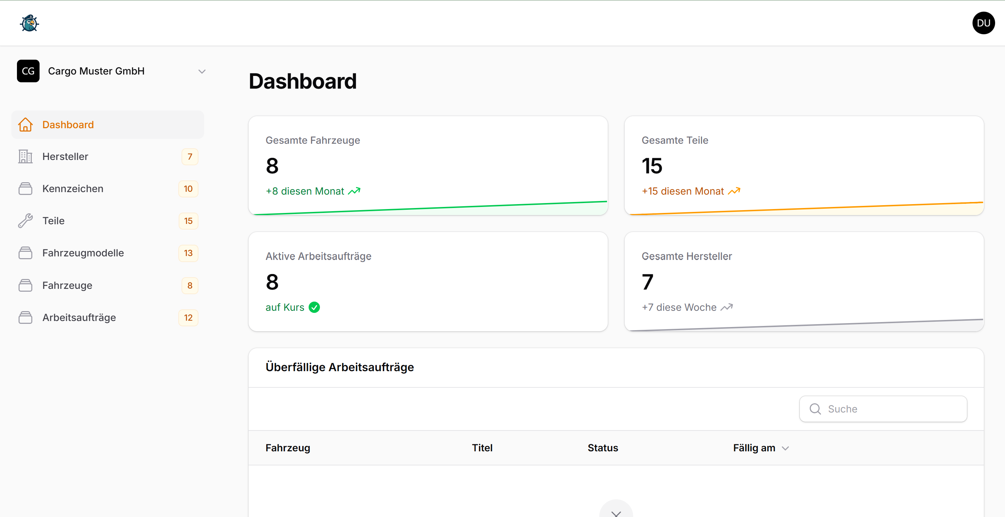The width and height of the screenshot is (1005, 517).
Task: Click the bird mascot logo
Action: click(x=29, y=23)
